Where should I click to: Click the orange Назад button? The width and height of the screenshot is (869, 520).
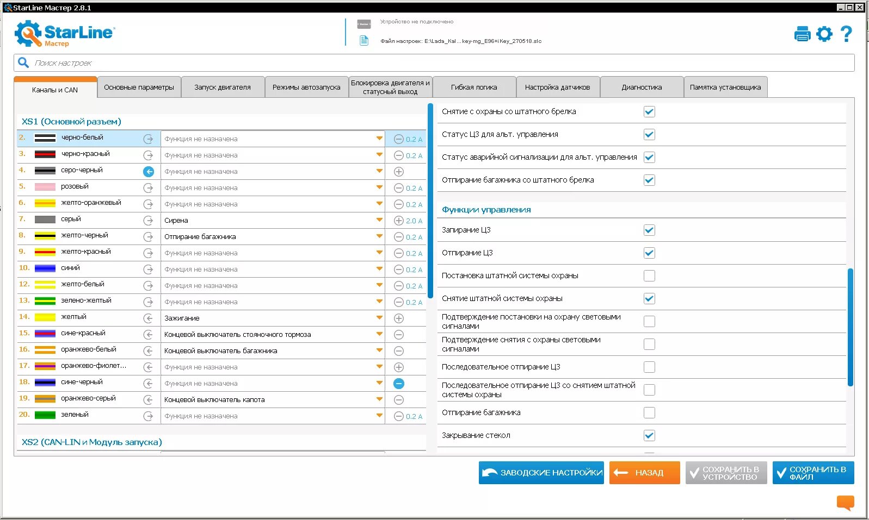(645, 473)
